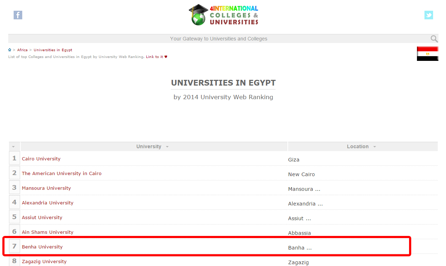Go to Africa in the breadcrumb

(22, 50)
